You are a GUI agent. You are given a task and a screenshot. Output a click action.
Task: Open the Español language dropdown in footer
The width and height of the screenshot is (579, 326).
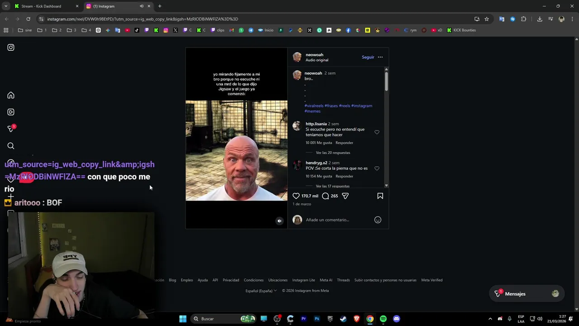point(261,291)
